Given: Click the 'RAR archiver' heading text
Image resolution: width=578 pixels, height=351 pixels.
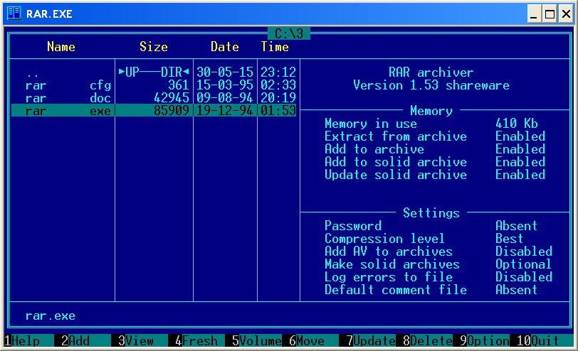Looking at the screenshot, I should pos(431,72).
